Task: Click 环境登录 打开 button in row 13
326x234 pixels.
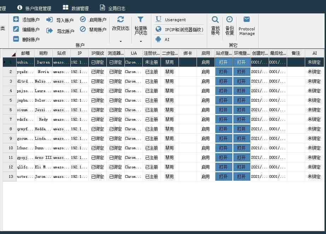Action: point(241,176)
